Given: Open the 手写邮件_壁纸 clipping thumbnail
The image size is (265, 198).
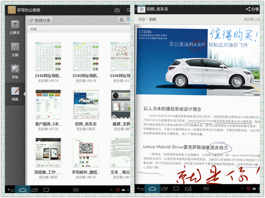Looking at the screenshot, I should 86,152.
